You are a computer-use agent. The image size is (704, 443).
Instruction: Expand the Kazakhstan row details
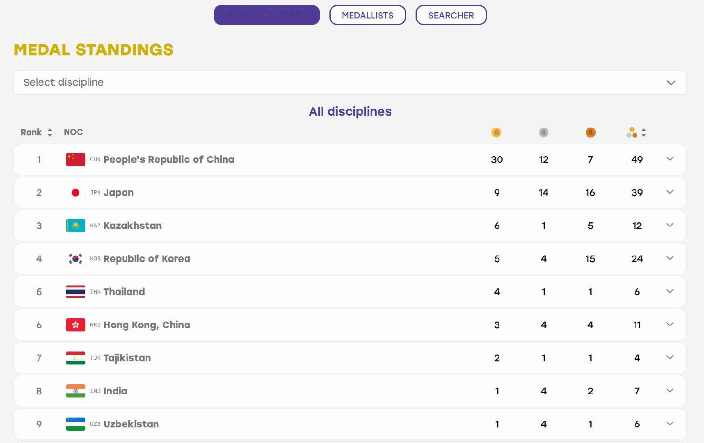pos(670,225)
